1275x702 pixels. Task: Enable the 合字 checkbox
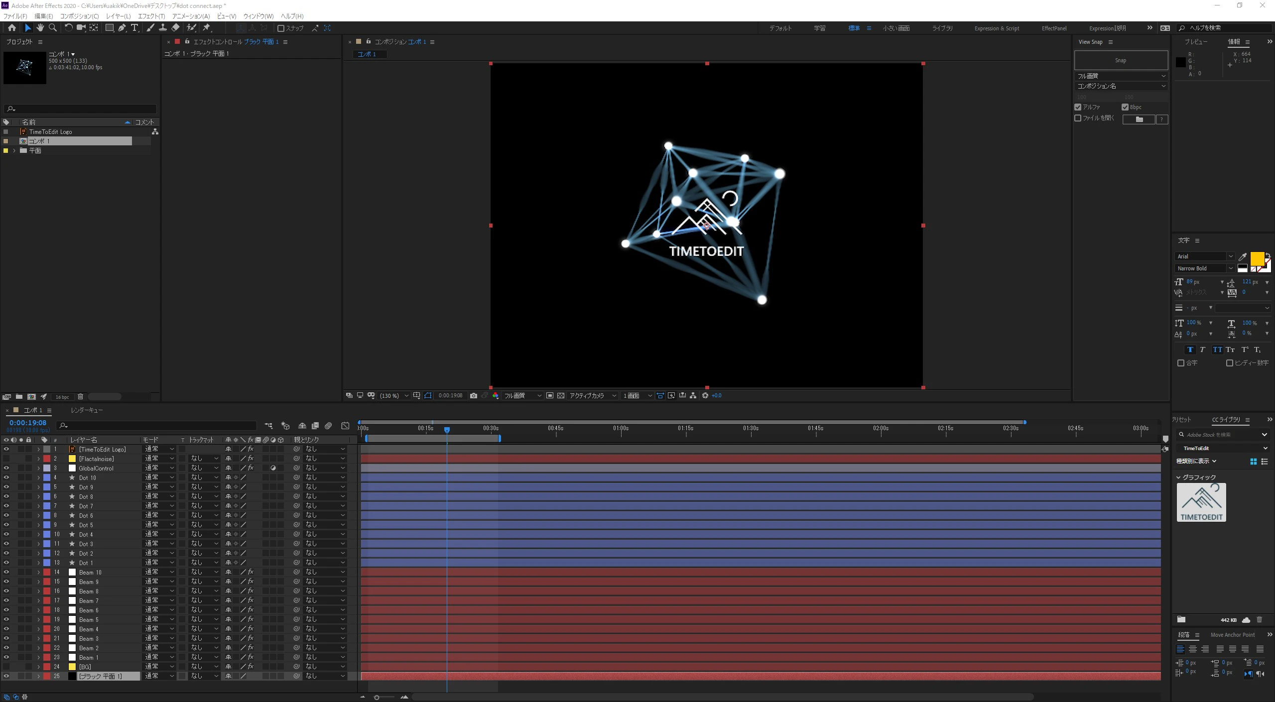(x=1180, y=363)
